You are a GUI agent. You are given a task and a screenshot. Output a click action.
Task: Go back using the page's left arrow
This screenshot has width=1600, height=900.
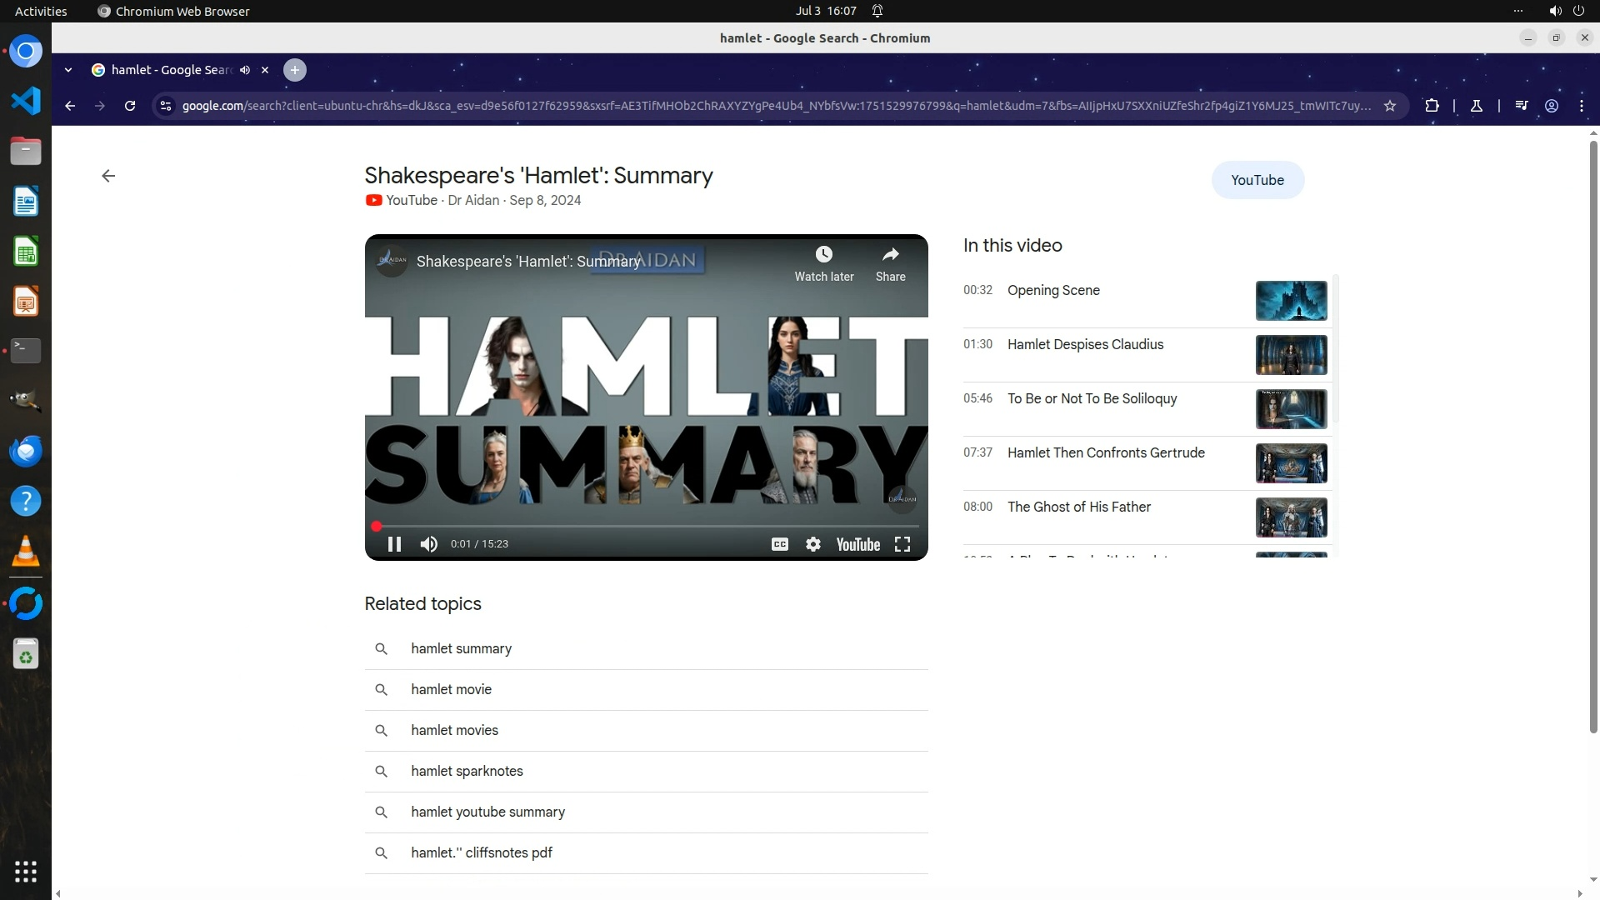click(108, 176)
